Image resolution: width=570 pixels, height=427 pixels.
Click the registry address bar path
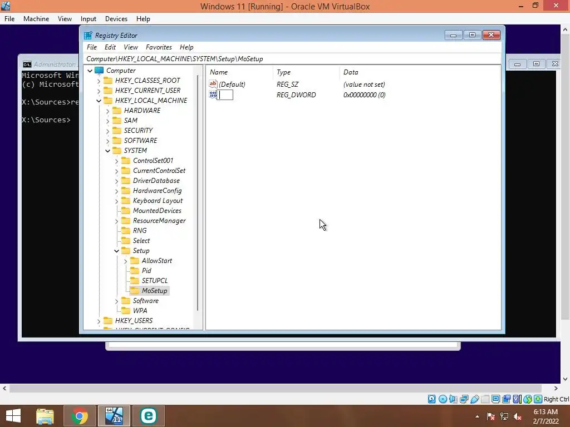tap(174, 59)
